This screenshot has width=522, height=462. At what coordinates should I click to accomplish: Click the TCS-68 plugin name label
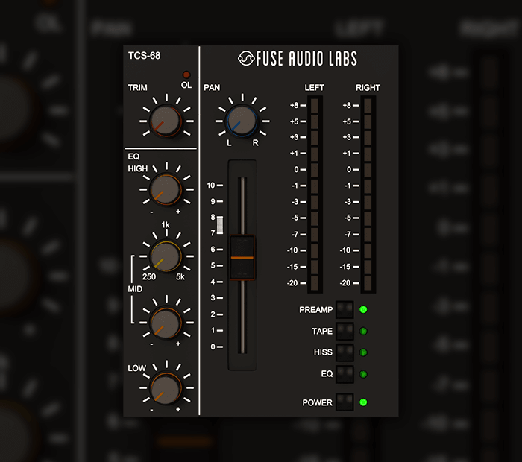click(x=144, y=55)
